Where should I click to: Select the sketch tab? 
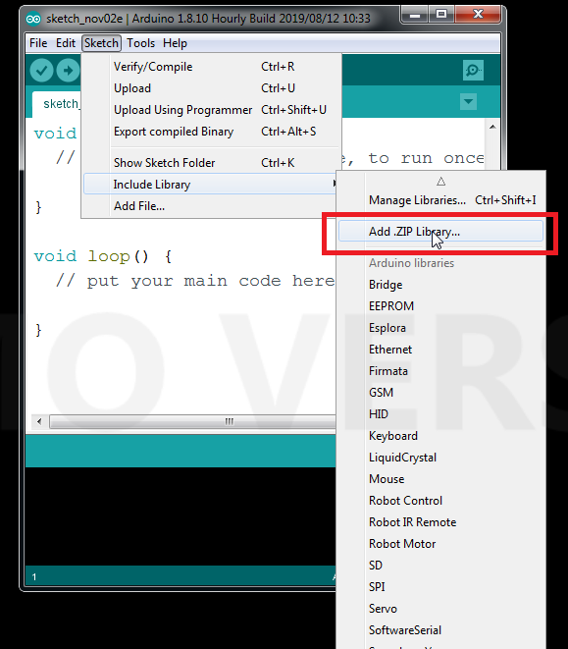tap(57, 104)
